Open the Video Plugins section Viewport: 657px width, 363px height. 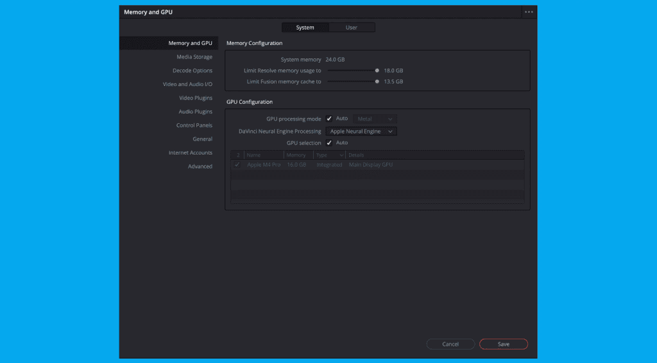(196, 98)
